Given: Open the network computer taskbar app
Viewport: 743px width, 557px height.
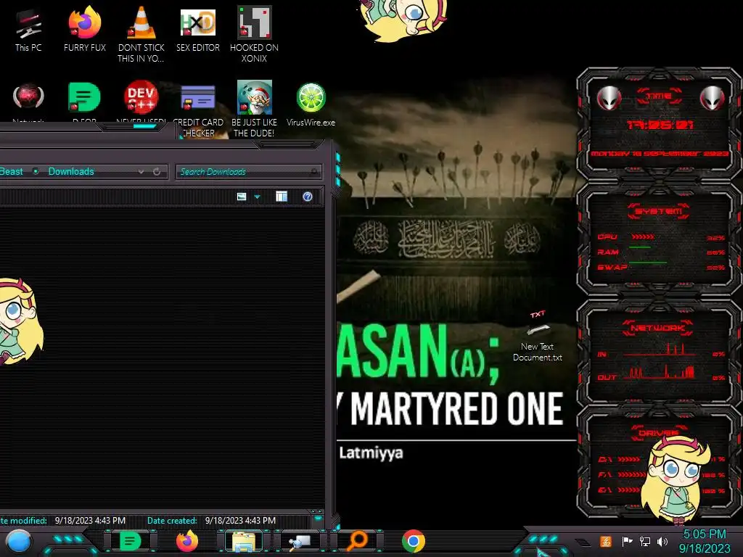Looking at the screenshot, I should [x=300, y=541].
